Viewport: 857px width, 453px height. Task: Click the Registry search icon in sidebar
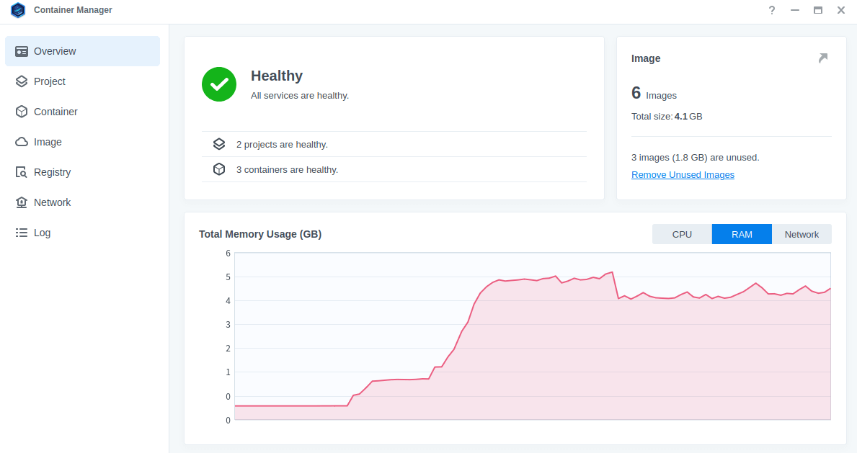pyautogui.click(x=22, y=172)
